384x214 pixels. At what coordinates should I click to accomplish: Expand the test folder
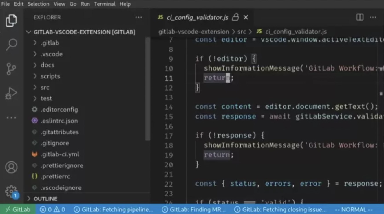[46, 98]
